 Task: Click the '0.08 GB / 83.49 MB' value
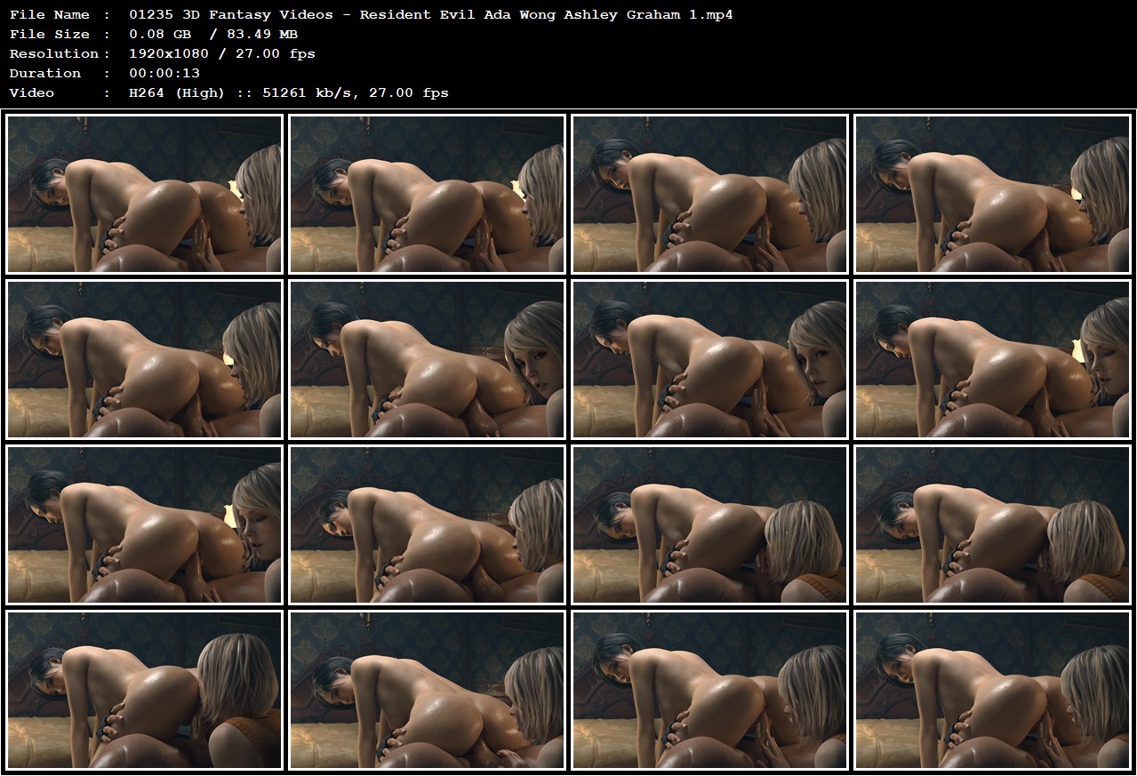click(213, 34)
